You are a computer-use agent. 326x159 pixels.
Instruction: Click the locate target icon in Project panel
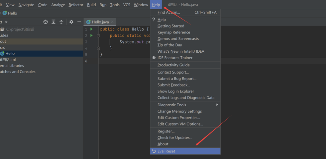(46, 22)
